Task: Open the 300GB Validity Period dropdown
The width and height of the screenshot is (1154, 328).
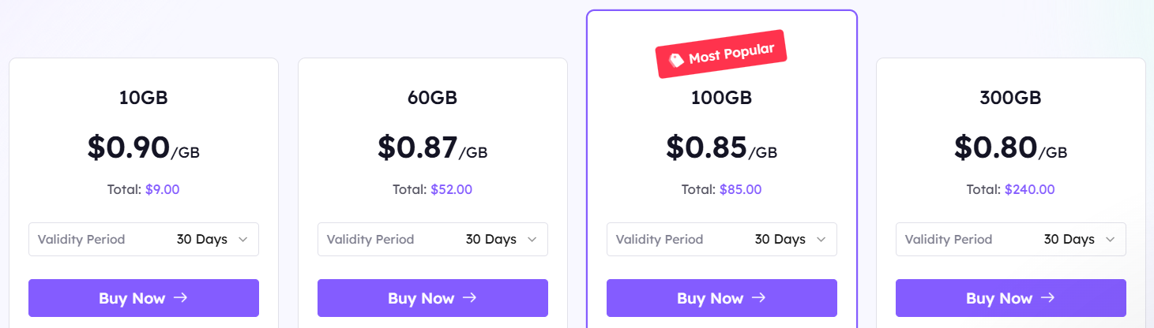Action: point(1011,239)
